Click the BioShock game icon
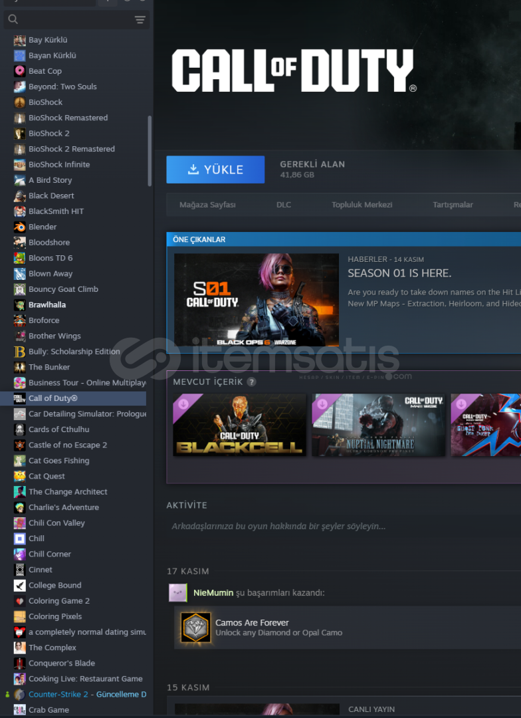Viewport: 521px width, 718px height. click(20, 102)
